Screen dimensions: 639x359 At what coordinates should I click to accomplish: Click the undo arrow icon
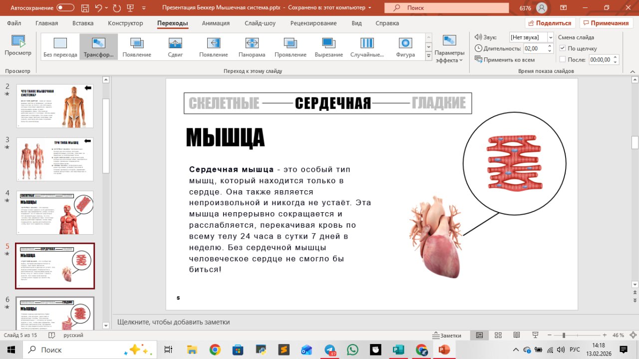[x=98, y=8]
